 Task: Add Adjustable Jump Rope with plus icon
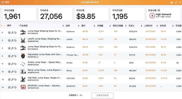click(x=9, y=56)
